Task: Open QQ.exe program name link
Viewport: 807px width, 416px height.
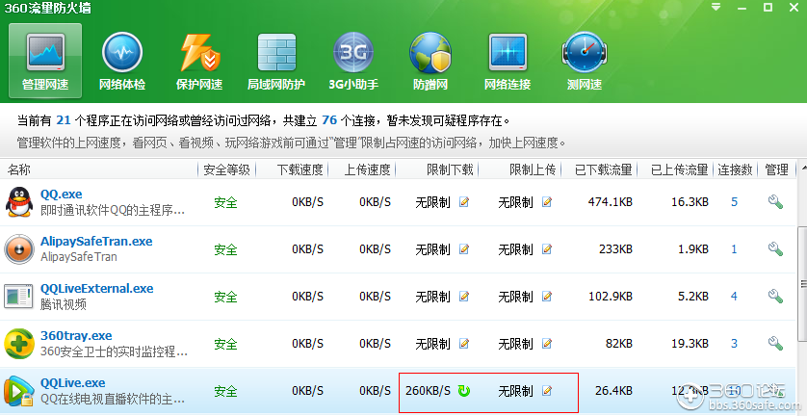Action: [x=62, y=195]
